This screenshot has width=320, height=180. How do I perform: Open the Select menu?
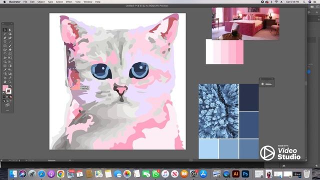coord(59,2)
